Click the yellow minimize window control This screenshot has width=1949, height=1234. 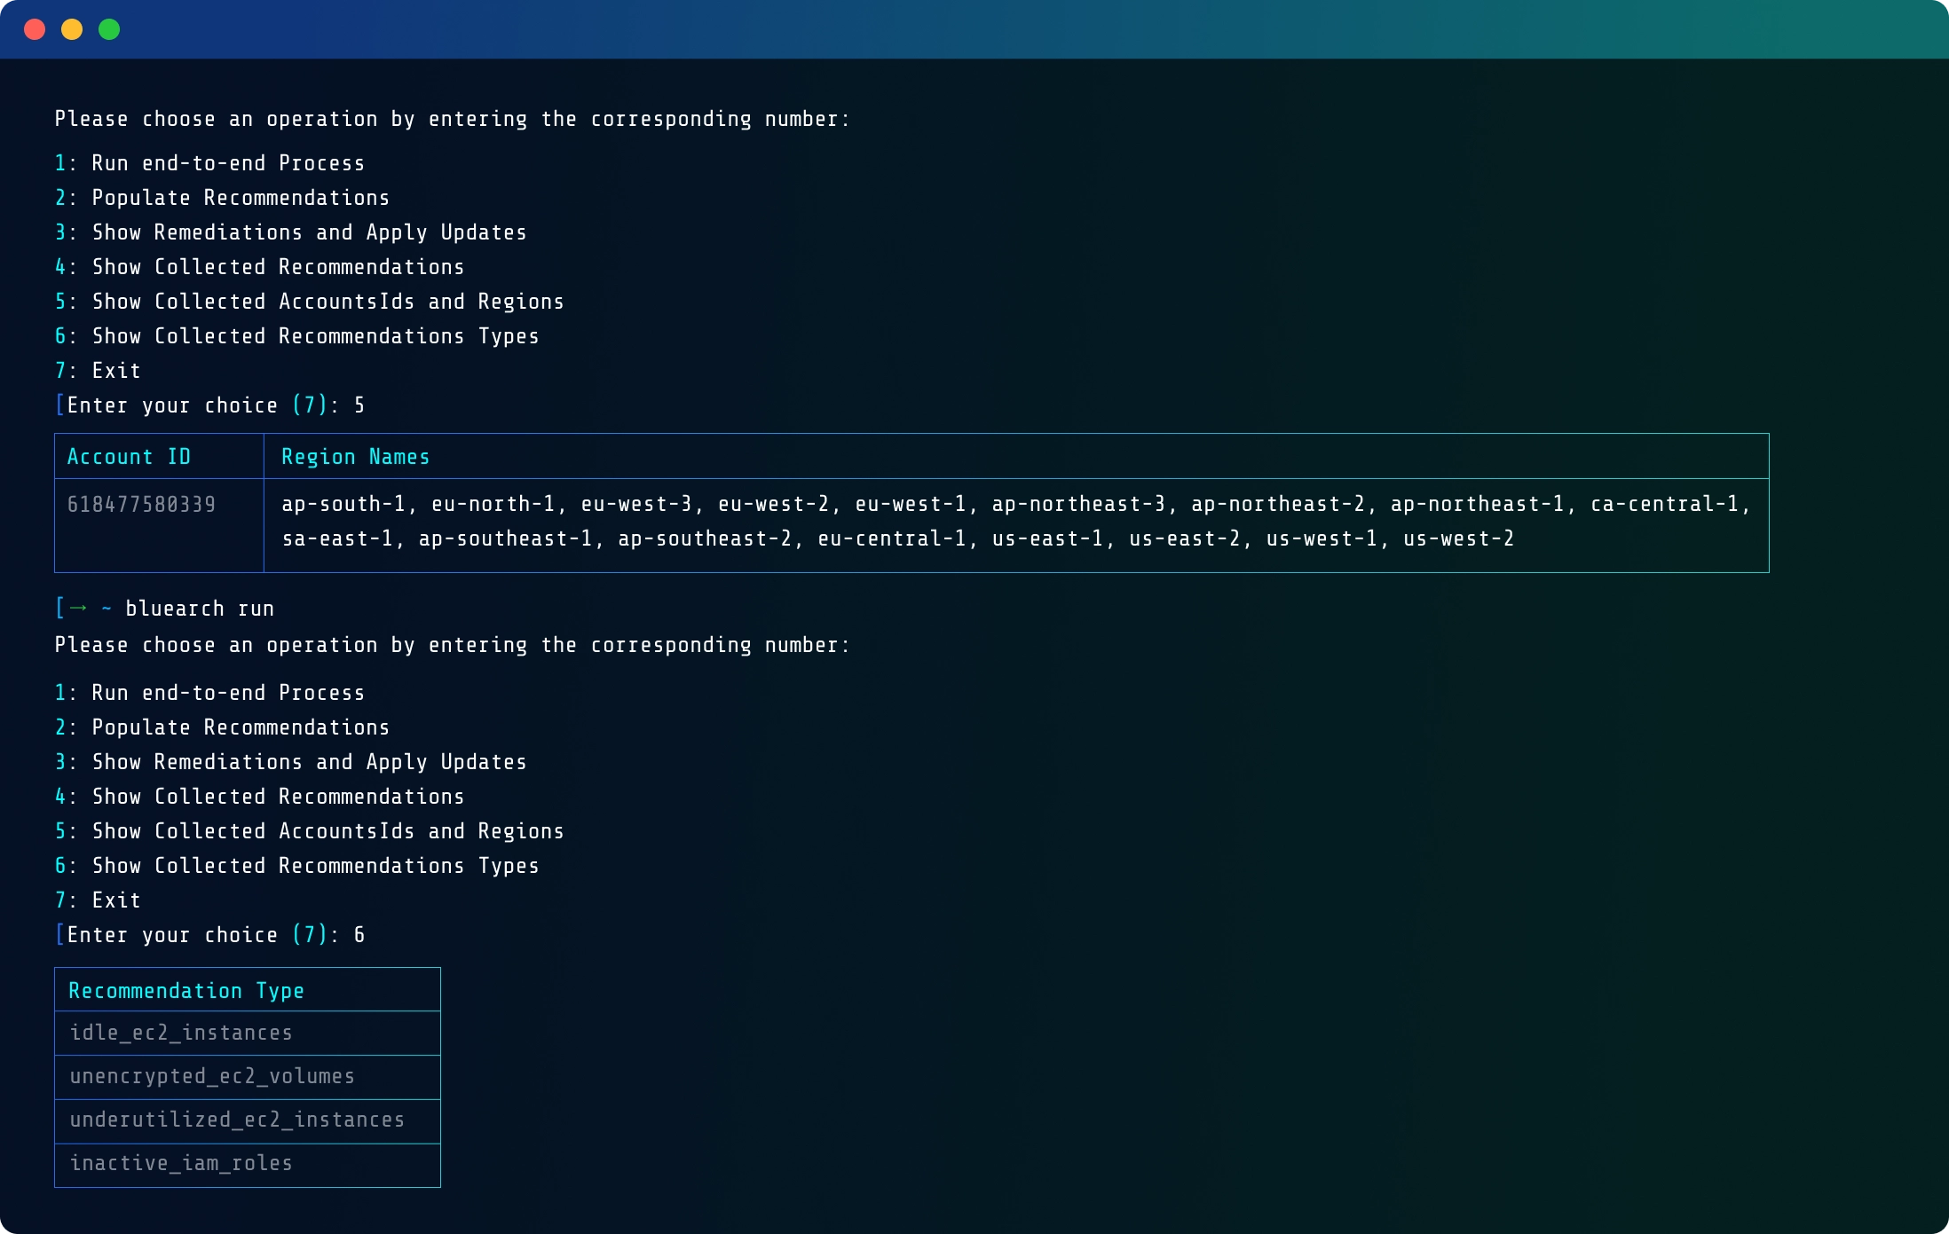pos(72,29)
